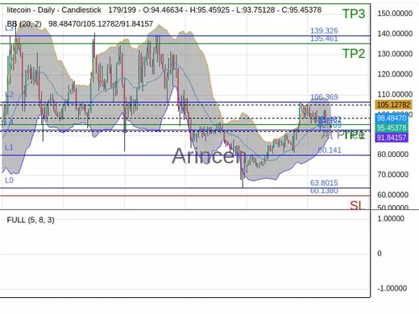The width and height of the screenshot is (419, 314).
Task: Click the 60.1380 level label
Action: (x=324, y=191)
